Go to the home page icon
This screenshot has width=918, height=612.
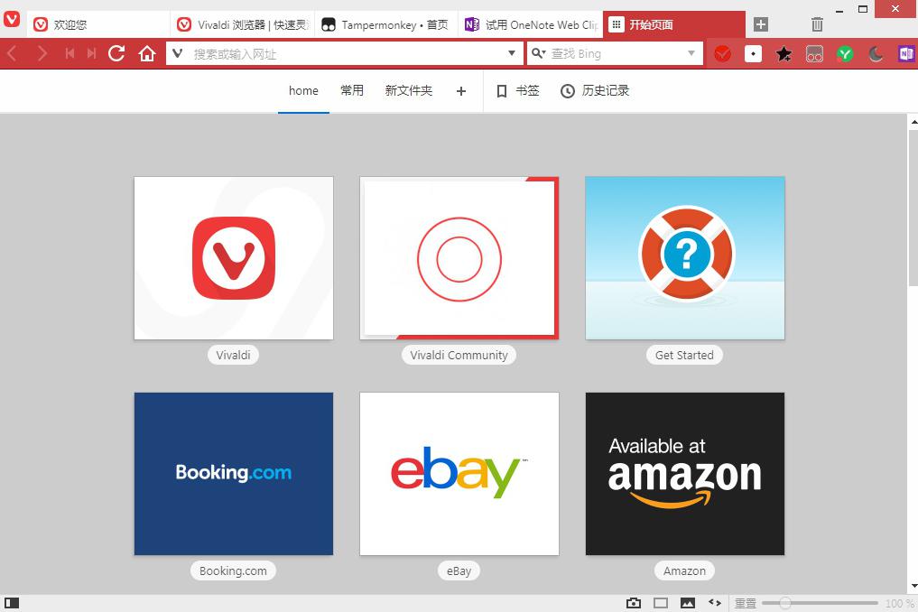click(147, 54)
